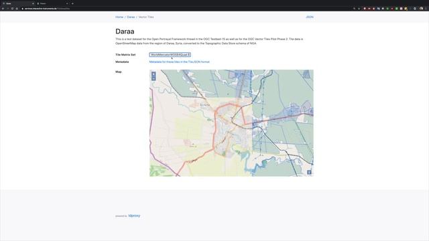Screen dimensions: 429x241
Task: Select the Daraa page heading
Action: point(125,31)
